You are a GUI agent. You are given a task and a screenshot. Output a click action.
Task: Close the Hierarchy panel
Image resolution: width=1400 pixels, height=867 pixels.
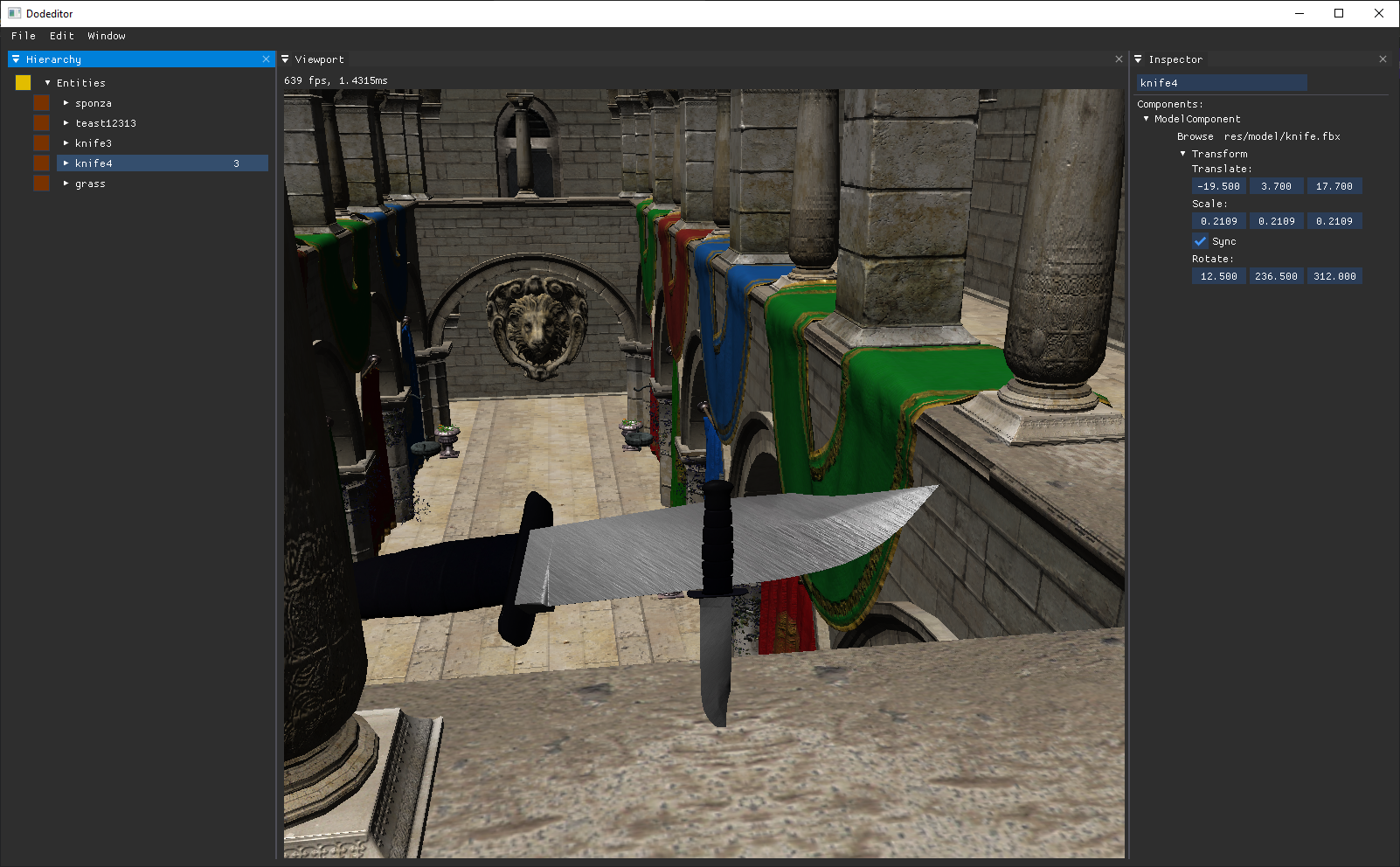click(266, 59)
